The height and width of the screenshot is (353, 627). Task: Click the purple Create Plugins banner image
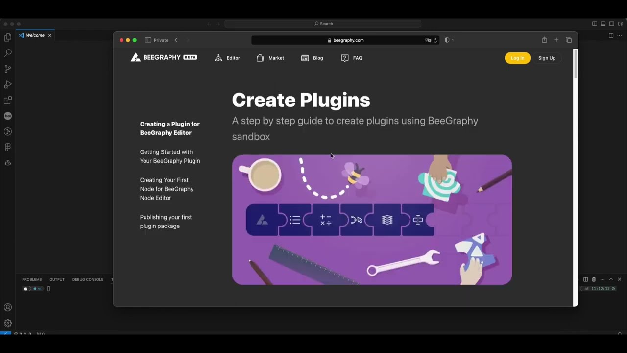(x=372, y=220)
